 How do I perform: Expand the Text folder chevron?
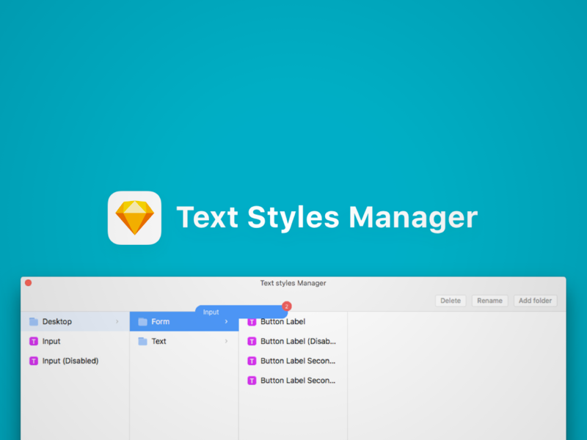tap(226, 341)
